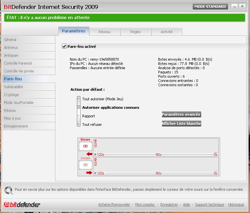
Task: Switch to the Réseau tab
Action: tap(105, 32)
